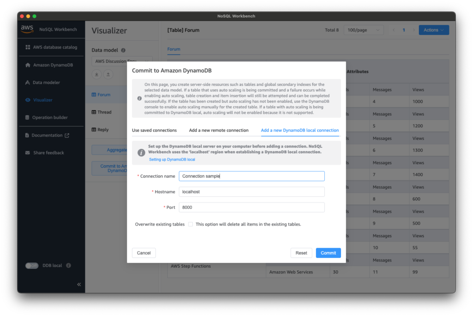Click the AWS database catalog grid icon

[28, 47]
